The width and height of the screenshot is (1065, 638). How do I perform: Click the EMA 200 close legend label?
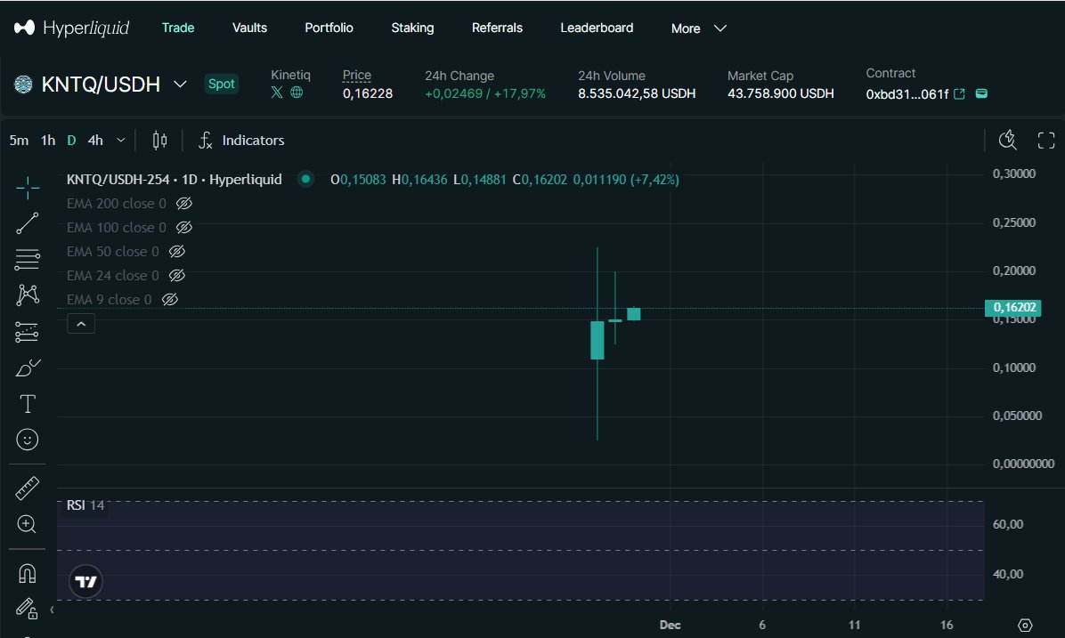pyautogui.click(x=116, y=204)
